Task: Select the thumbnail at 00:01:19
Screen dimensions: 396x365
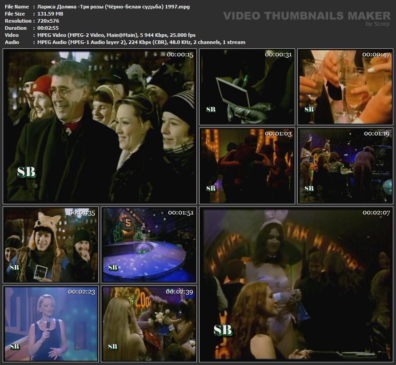Action: tap(345, 166)
